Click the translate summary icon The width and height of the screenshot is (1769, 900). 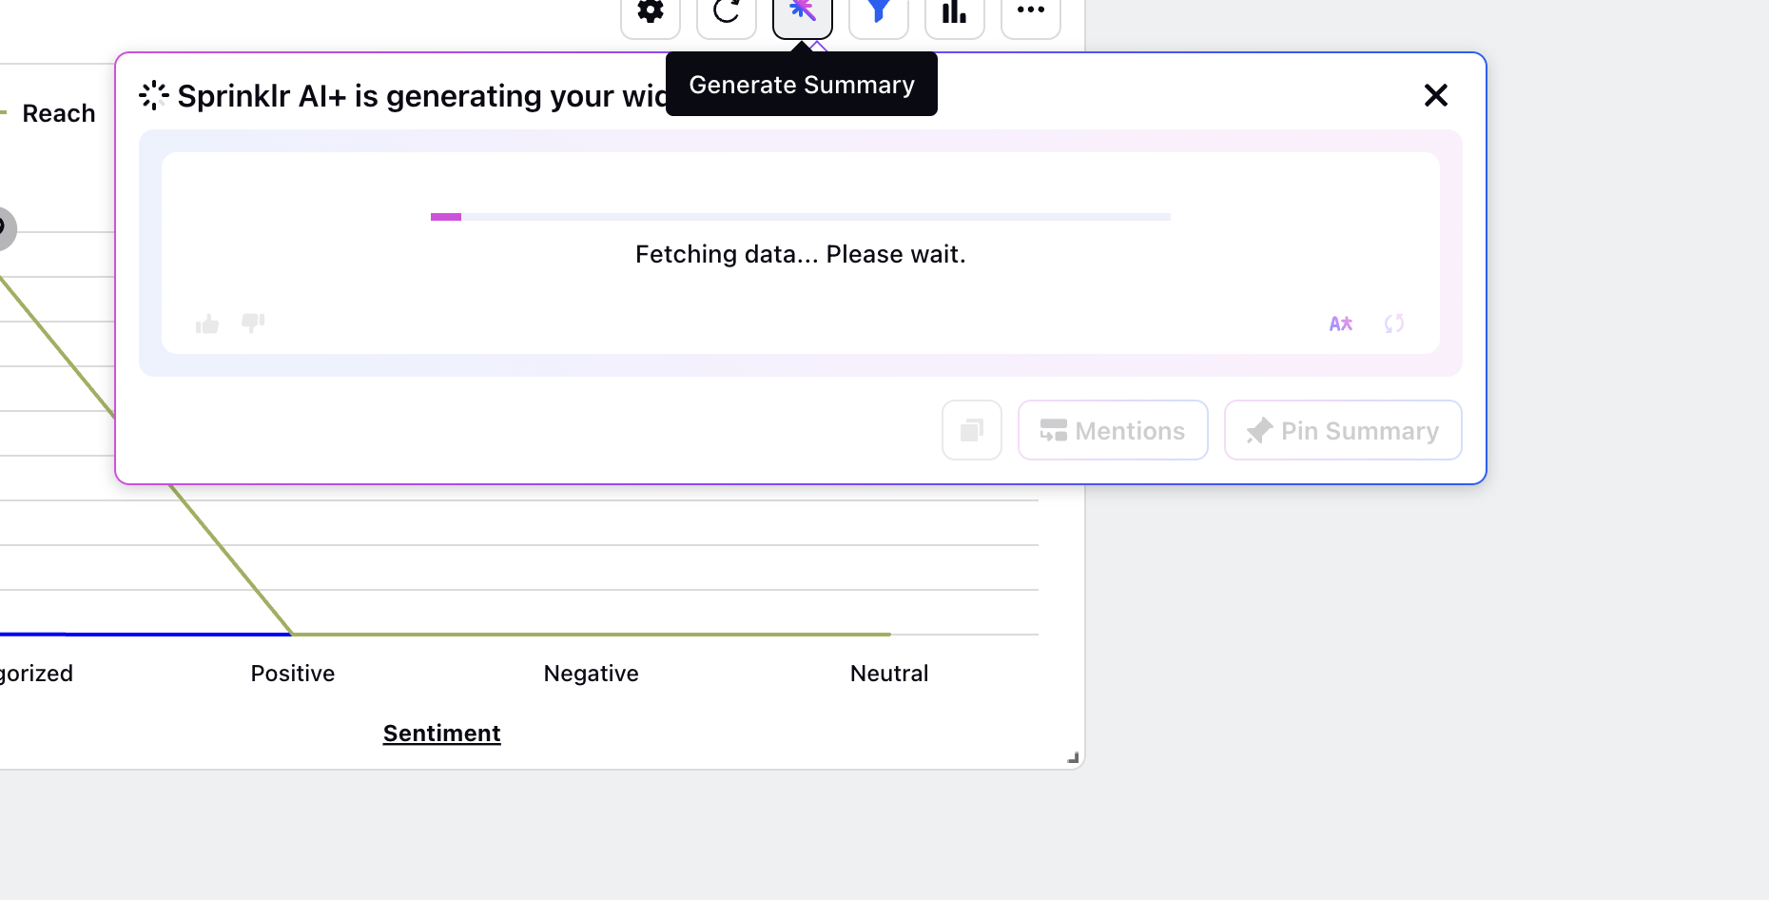pyautogui.click(x=1341, y=323)
